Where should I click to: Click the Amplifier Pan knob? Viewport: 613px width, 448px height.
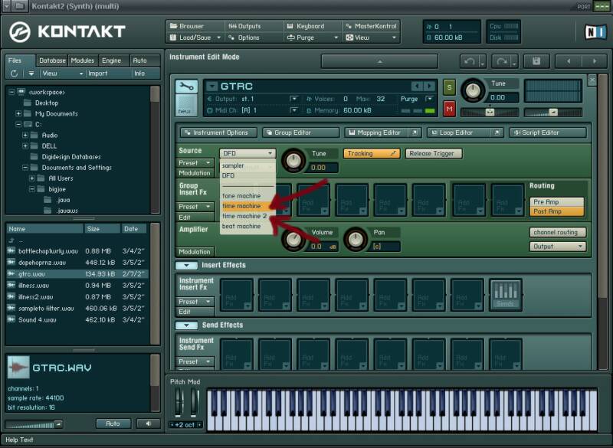pyautogui.click(x=356, y=239)
